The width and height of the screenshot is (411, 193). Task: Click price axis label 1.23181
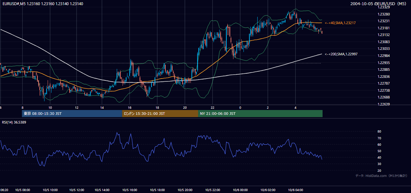[383, 28]
